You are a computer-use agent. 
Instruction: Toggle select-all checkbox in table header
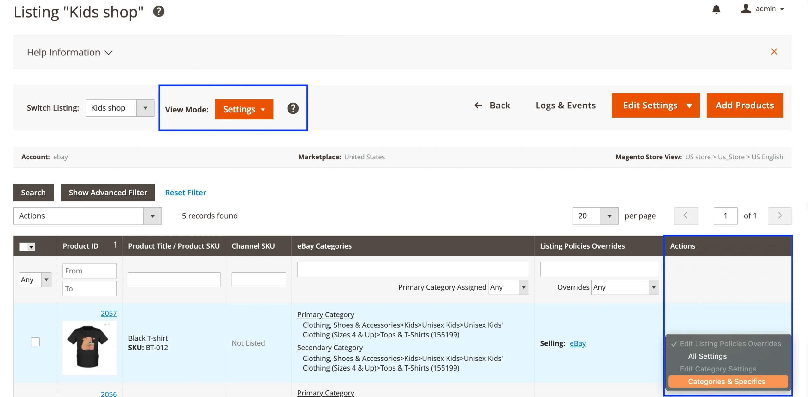tap(24, 246)
